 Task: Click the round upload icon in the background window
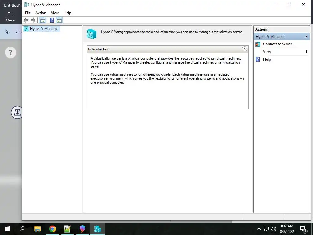click(x=17, y=112)
